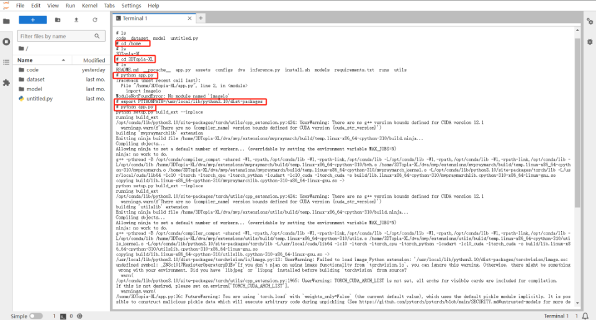Click the Python icon next to untitled.py
The image size is (596, 320).
click(x=21, y=99)
